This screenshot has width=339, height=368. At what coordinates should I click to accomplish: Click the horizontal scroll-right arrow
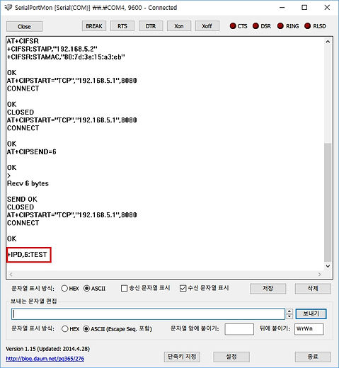coord(319,275)
